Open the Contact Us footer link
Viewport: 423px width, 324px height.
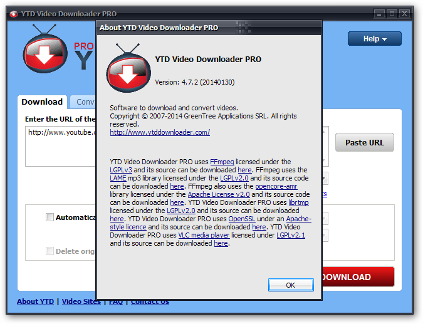pos(150,301)
